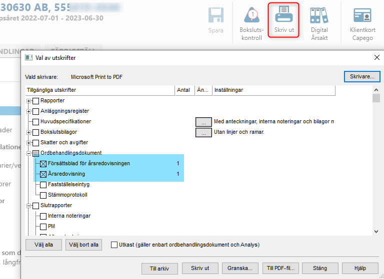Expand the Skatter och avgifter node
The height and width of the screenshot is (279, 384).
(28, 143)
